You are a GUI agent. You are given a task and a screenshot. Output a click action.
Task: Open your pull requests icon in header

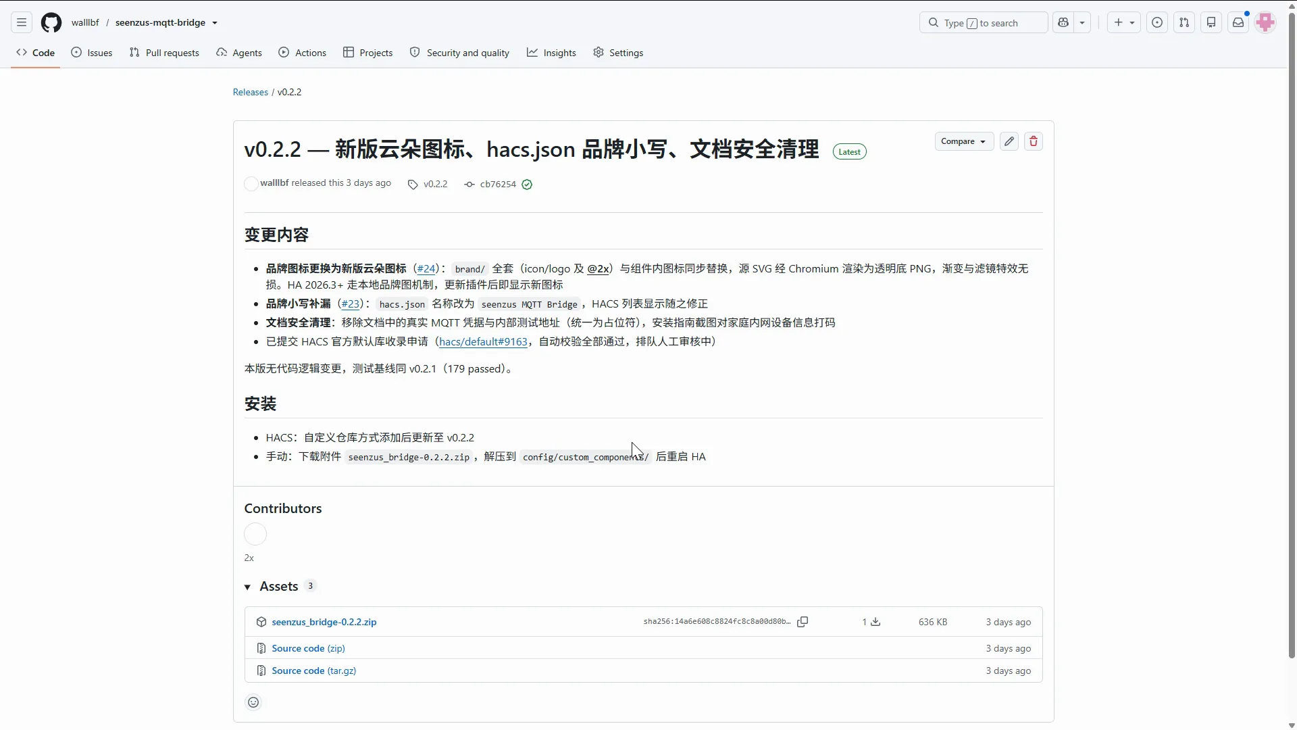1184,22
